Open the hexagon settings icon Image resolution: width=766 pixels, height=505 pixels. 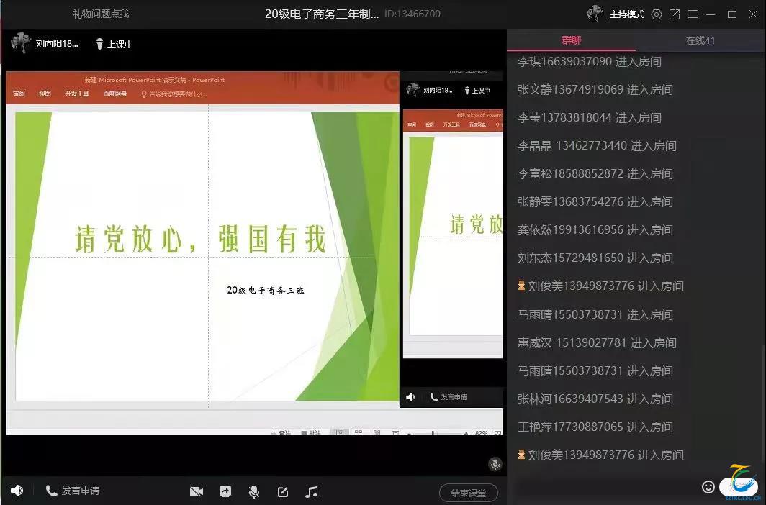(656, 14)
